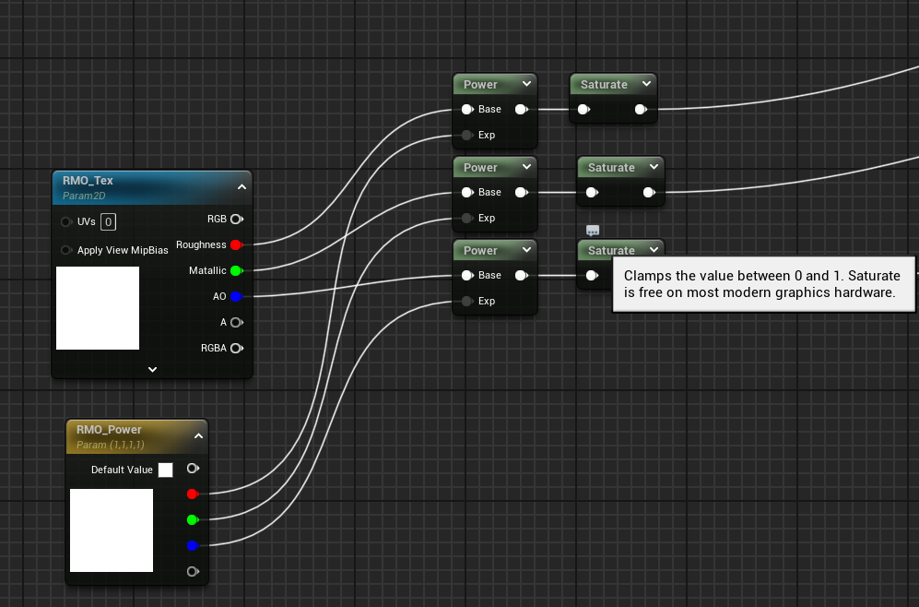Click the Param2D subtitle on RMO_Tex

[x=84, y=196]
